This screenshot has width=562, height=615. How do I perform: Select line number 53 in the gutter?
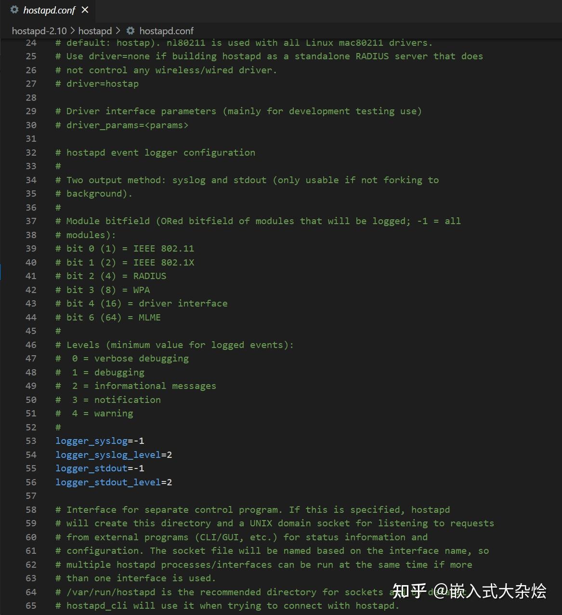pyautogui.click(x=31, y=441)
